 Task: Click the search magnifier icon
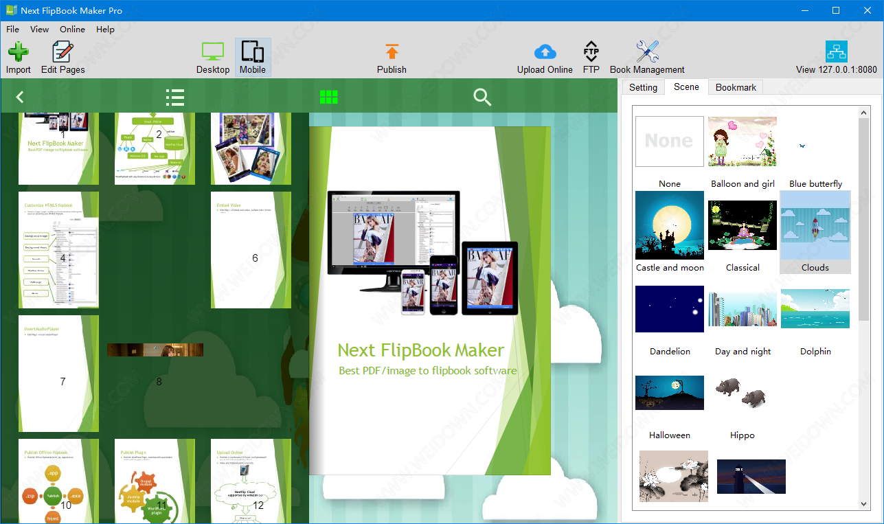482,97
